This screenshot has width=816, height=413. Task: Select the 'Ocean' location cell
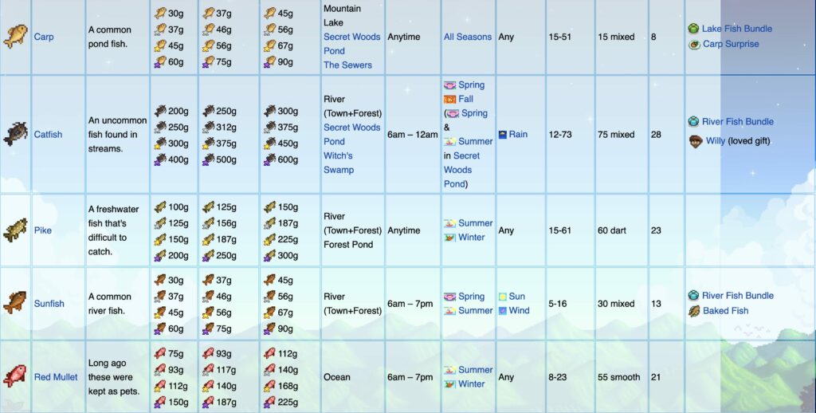pyautogui.click(x=337, y=377)
